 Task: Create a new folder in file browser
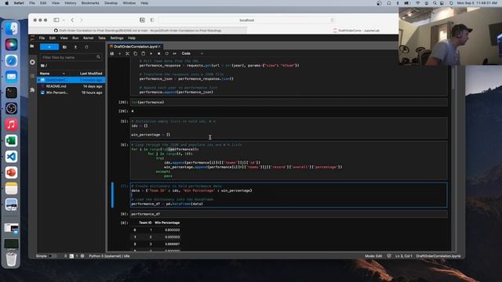64,47
